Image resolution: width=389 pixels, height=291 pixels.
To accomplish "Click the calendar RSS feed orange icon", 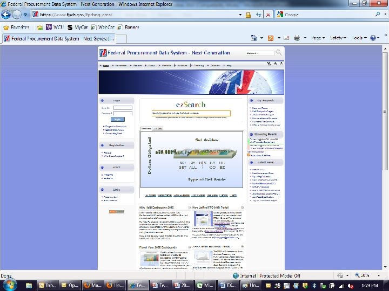I will coord(249,155).
